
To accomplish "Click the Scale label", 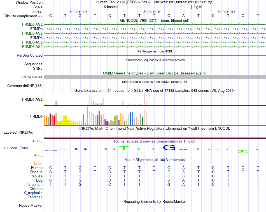I will [38, 7].
